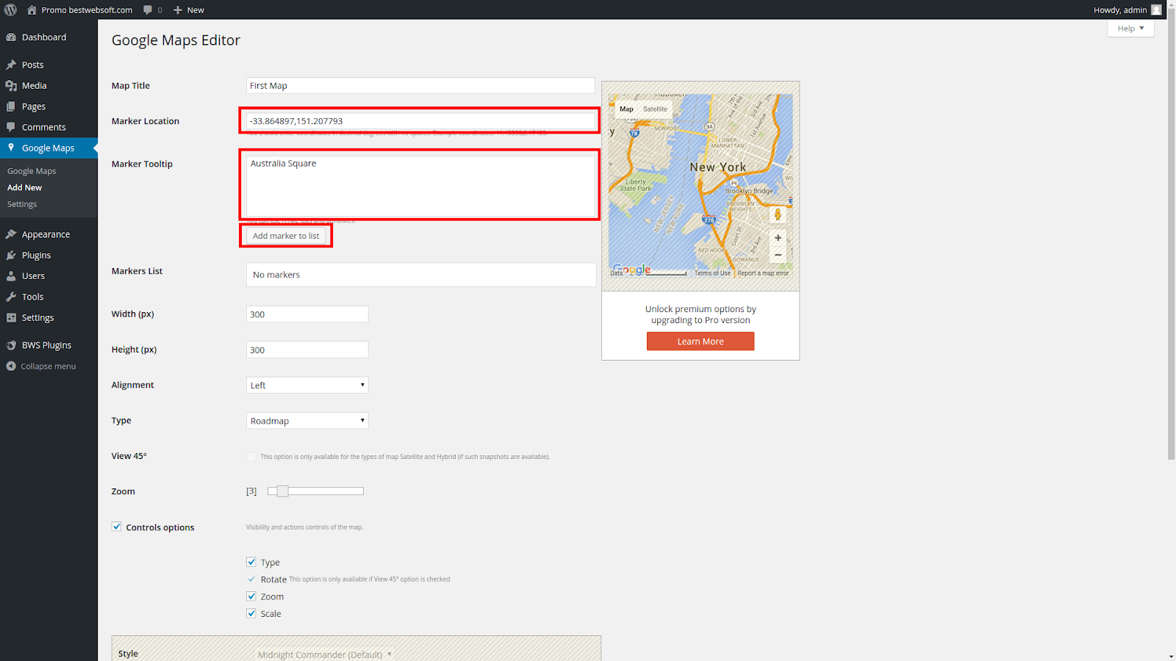The image size is (1176, 661).
Task: Switch the map preview to Map view
Action: [x=626, y=109]
